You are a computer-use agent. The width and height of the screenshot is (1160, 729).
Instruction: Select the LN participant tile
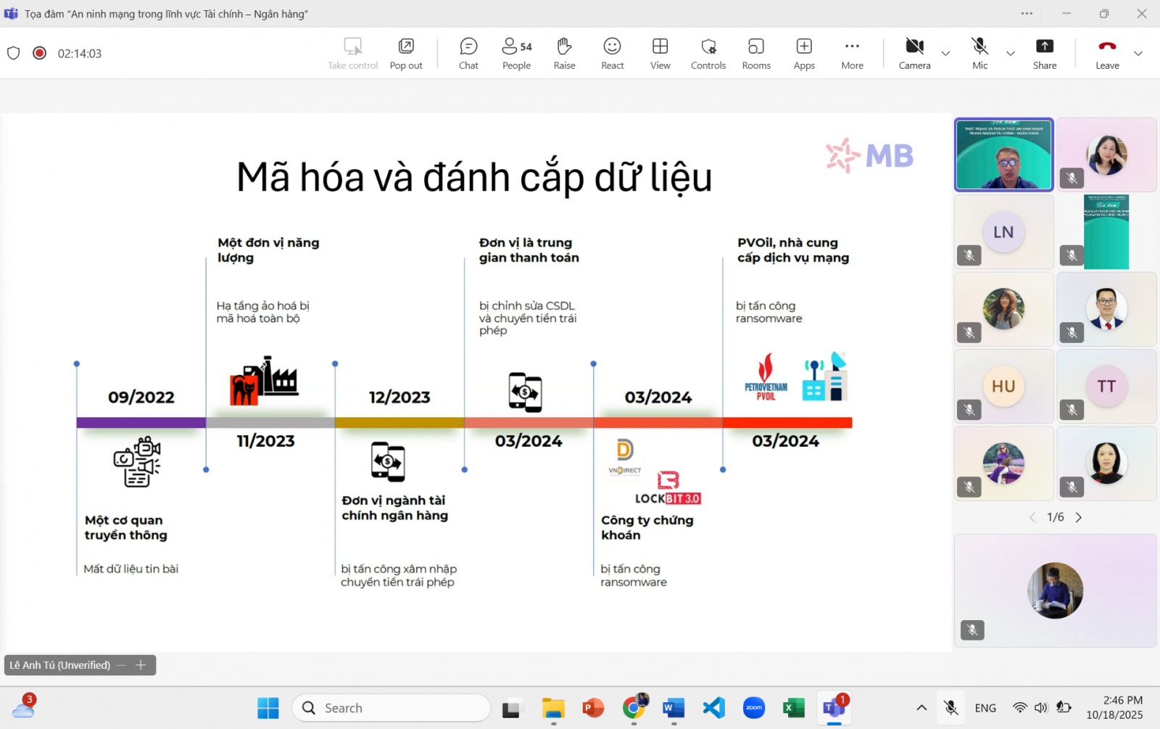[1003, 232]
